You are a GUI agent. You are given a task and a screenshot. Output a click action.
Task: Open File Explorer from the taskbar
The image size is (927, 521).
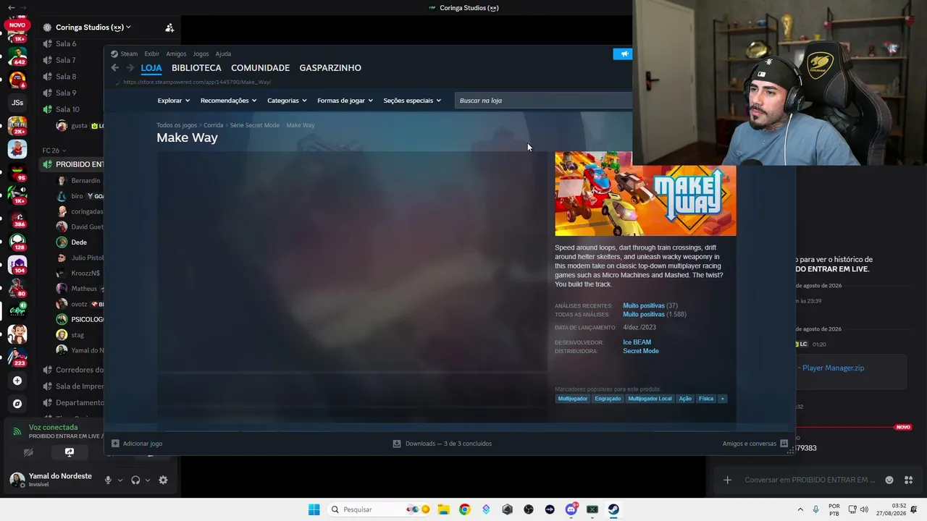(x=443, y=509)
